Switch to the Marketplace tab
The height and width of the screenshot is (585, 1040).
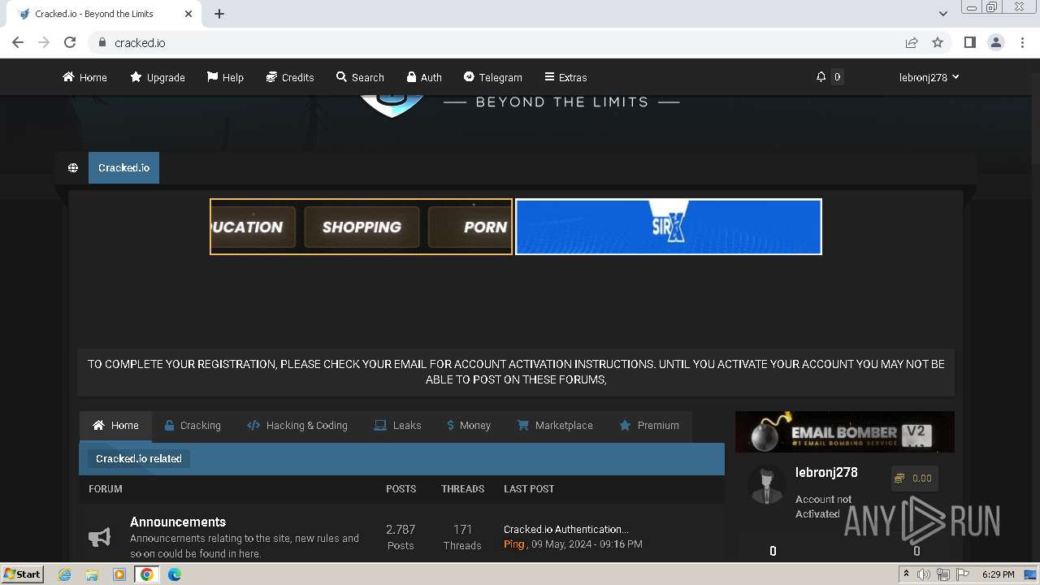coord(555,426)
